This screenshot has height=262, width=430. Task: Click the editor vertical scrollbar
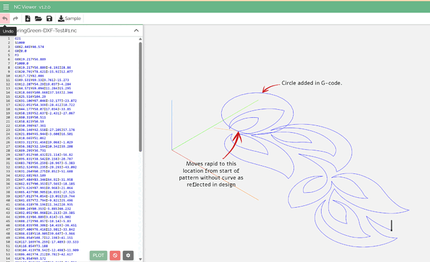pos(140,94)
